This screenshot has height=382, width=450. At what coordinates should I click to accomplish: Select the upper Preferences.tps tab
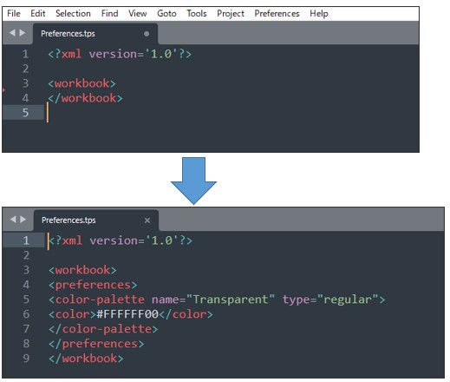pyautogui.click(x=95, y=34)
